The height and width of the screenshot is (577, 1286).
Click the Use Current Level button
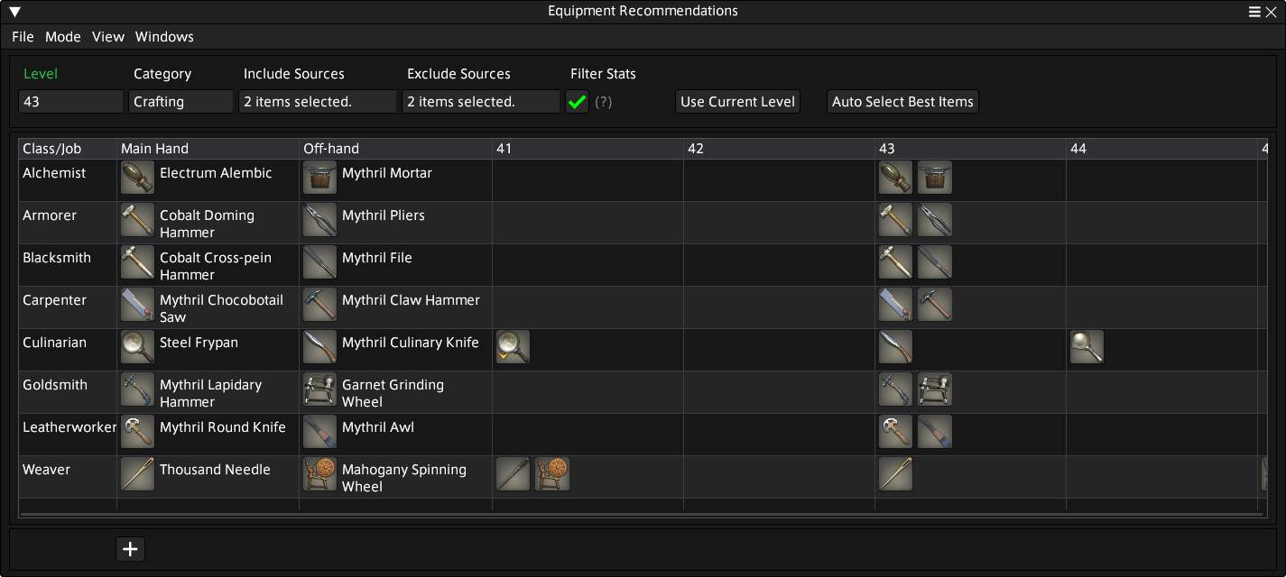[x=736, y=101]
